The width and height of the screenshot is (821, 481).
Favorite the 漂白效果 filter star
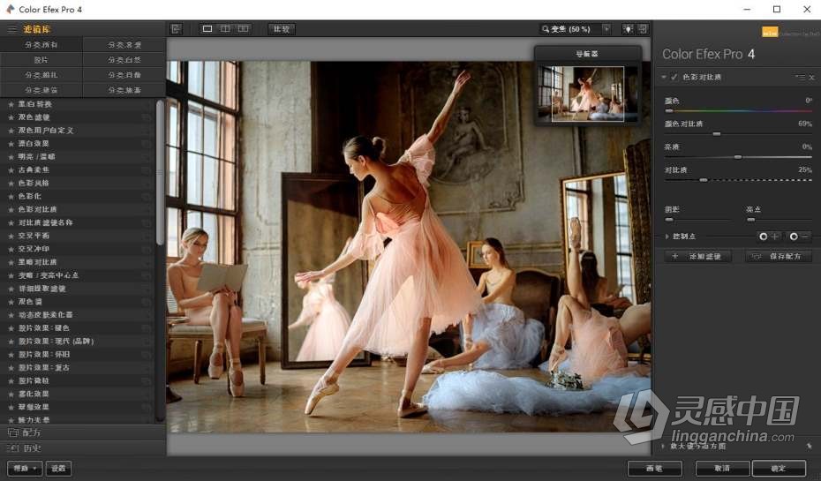(11, 143)
